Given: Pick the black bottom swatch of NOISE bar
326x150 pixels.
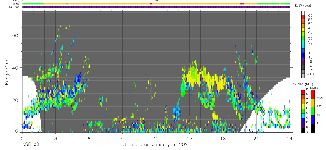Looking at the screenshot, I should pyautogui.click(x=312, y=128).
